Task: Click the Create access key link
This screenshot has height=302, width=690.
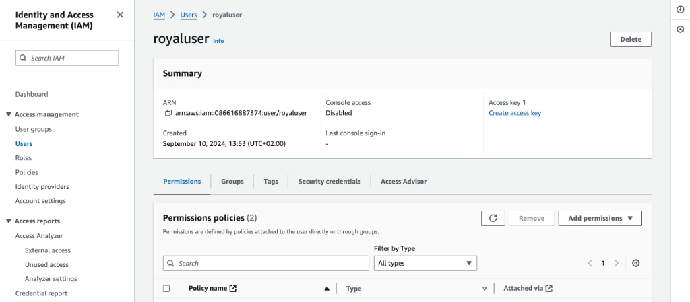Action: (515, 113)
